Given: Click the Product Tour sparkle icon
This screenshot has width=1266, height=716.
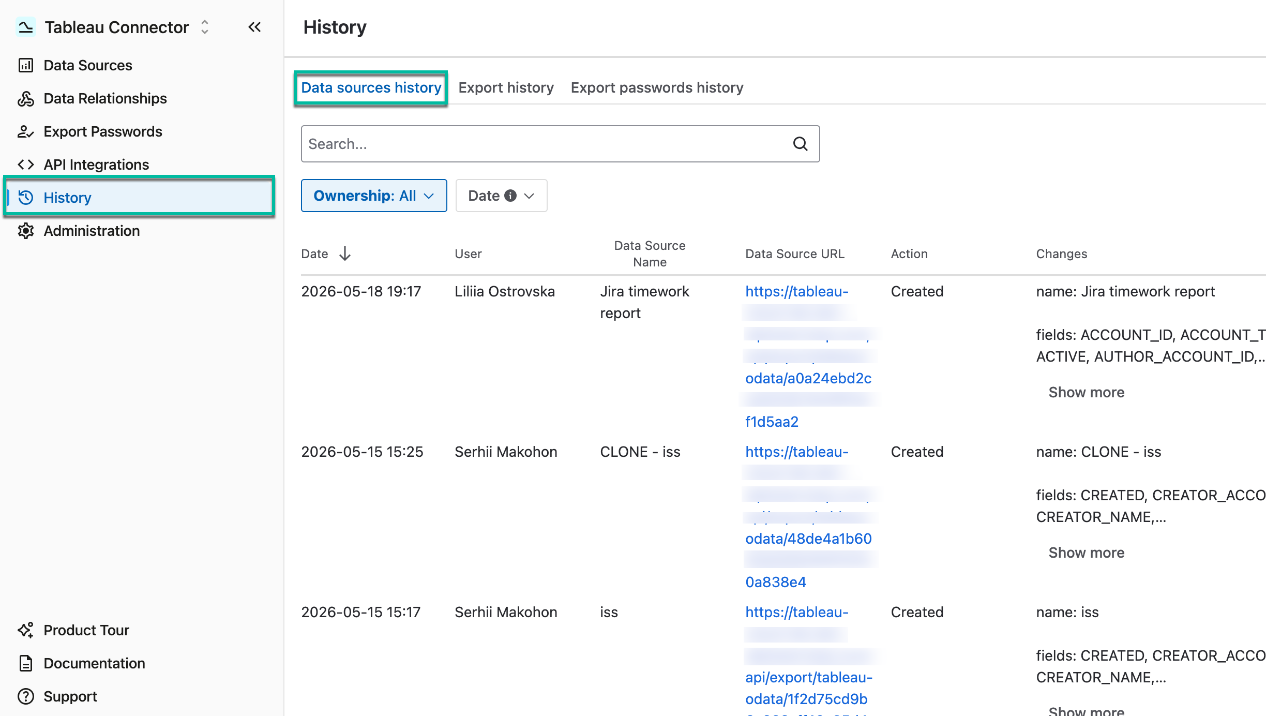Looking at the screenshot, I should click(26, 630).
